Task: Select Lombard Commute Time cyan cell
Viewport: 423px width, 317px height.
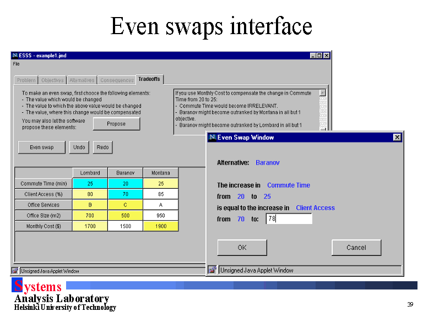Action: (90, 184)
